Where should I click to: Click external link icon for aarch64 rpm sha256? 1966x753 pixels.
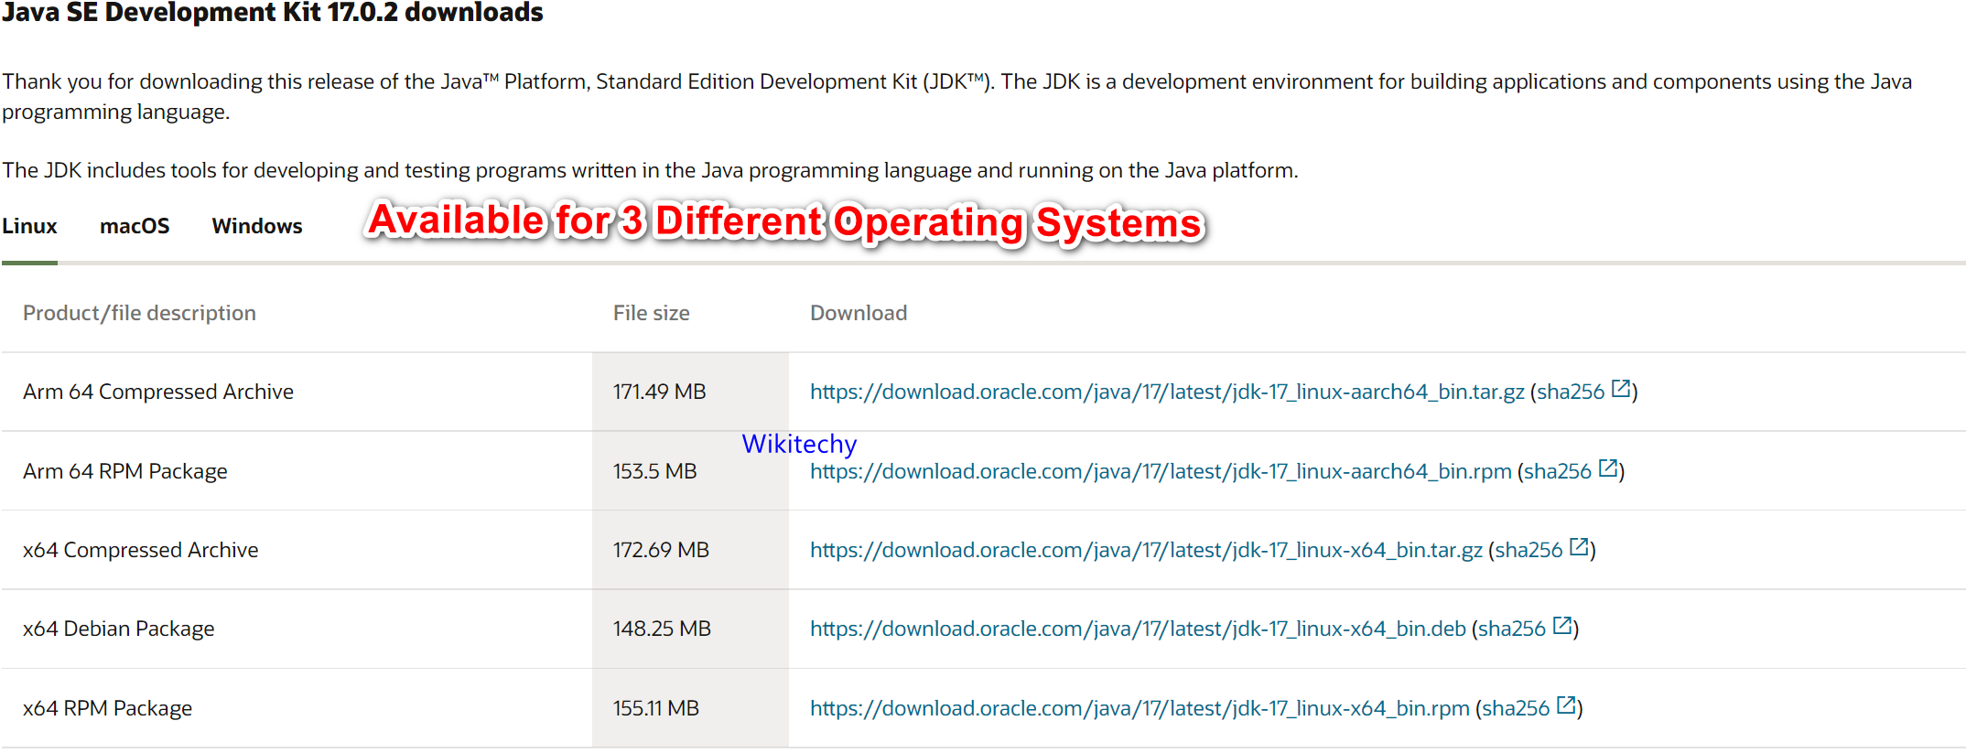pyautogui.click(x=1607, y=468)
